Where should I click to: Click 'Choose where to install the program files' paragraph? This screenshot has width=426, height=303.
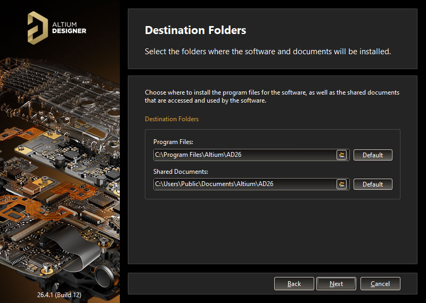(x=272, y=96)
